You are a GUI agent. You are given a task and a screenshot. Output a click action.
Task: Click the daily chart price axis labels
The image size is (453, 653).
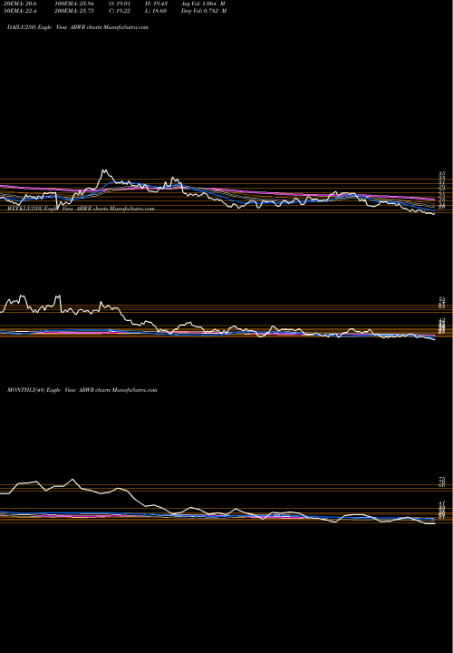click(x=442, y=190)
